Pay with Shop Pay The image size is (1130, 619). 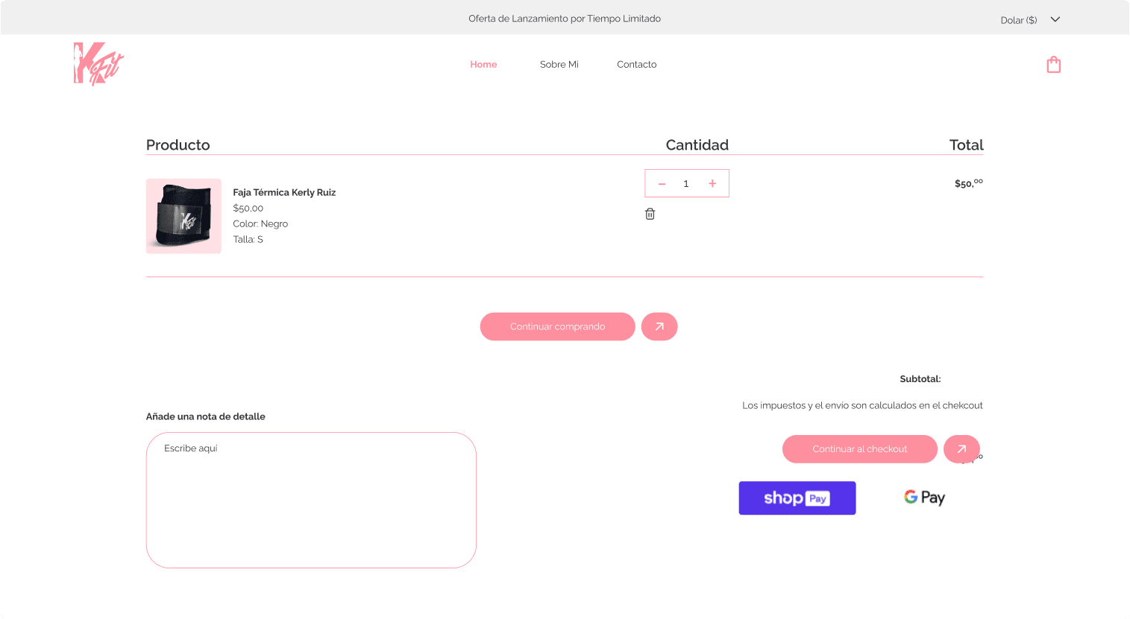coord(797,498)
